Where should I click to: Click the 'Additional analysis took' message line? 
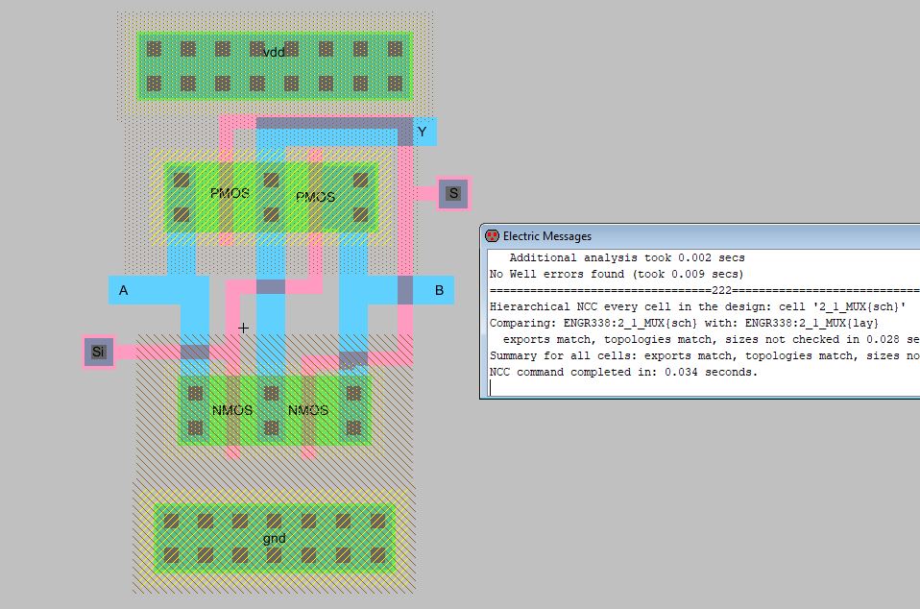tap(626, 257)
